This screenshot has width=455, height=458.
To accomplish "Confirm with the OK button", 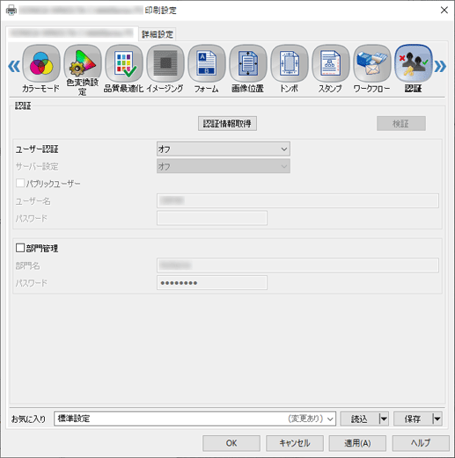I will 231,443.
